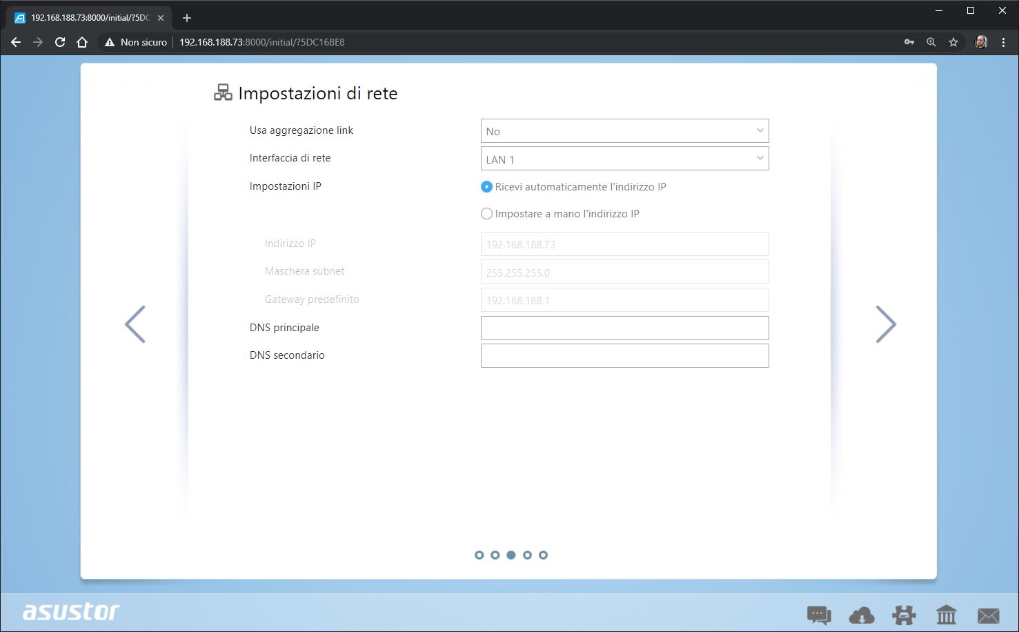Click the saved passwords key icon
This screenshot has width=1019, height=632.
point(909,42)
